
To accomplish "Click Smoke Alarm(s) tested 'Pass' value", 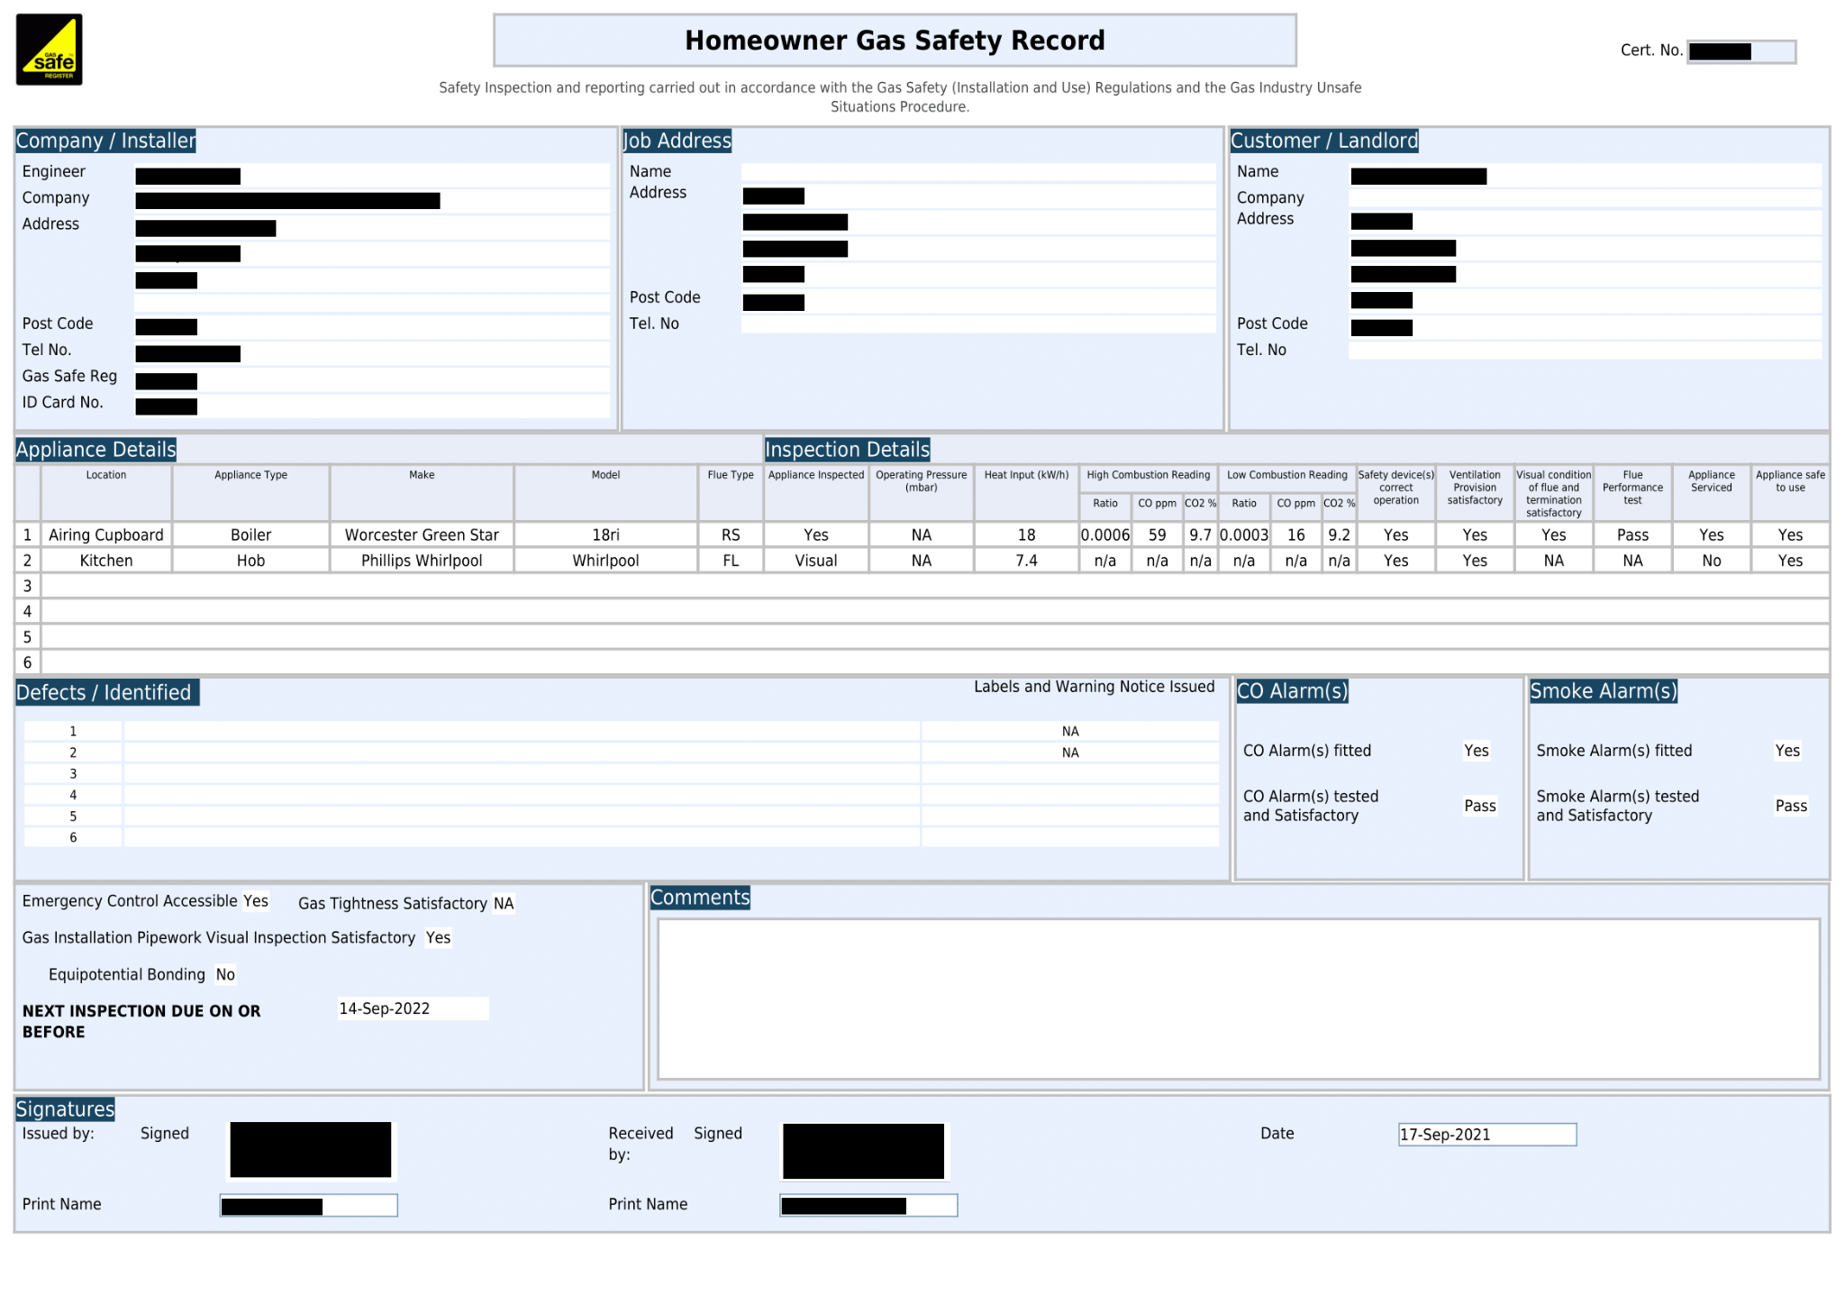I will click(x=1791, y=806).
